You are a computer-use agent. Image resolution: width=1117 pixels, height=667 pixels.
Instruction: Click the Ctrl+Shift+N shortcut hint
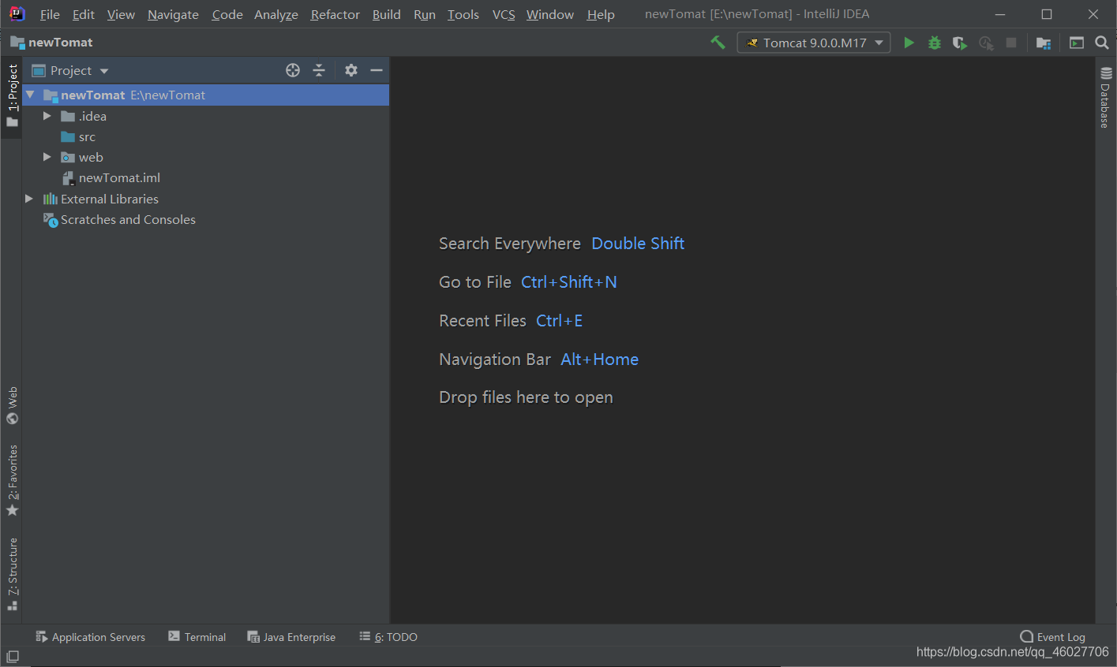(569, 282)
